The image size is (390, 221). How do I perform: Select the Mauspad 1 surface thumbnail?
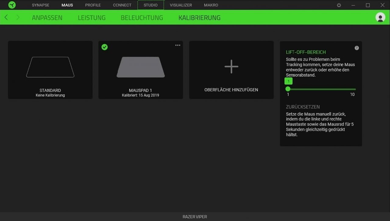coord(141,67)
